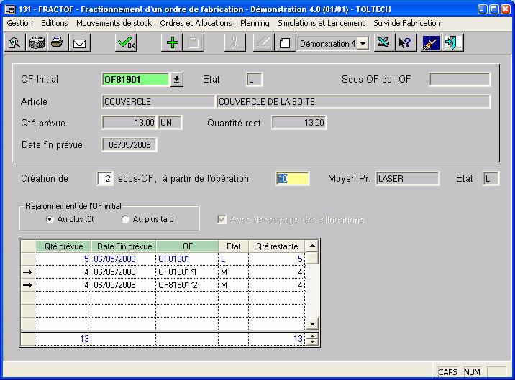515x380 pixels.
Task: Click the UN unit field
Action: point(170,123)
